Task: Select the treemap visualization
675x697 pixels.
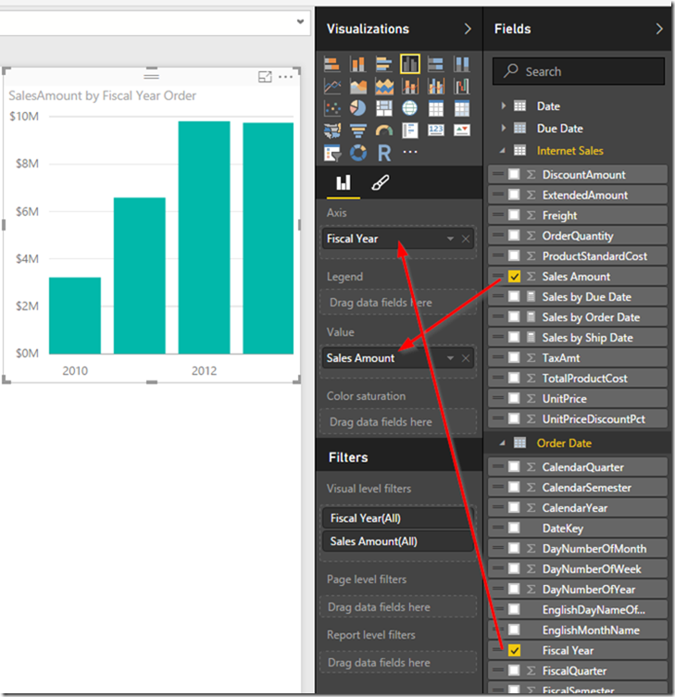Action: [x=383, y=108]
